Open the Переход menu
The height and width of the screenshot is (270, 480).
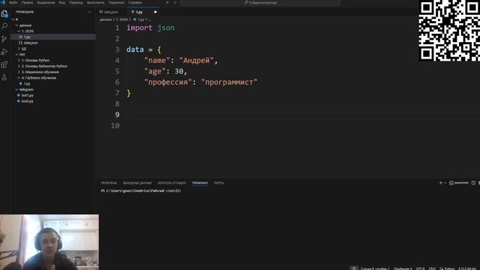click(76, 2)
